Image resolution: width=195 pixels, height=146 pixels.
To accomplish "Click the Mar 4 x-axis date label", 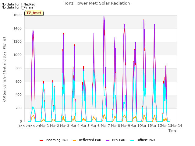I will 75,126.
